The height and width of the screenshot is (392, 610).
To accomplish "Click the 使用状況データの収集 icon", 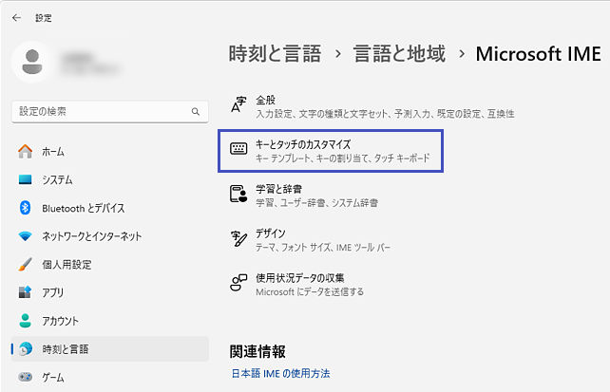I will (x=239, y=283).
